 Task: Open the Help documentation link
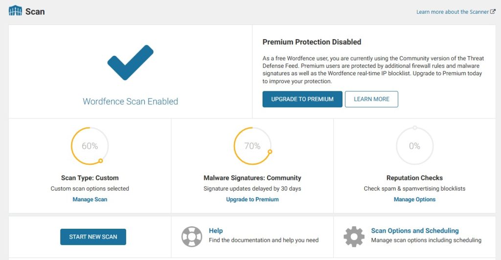pyautogui.click(x=216, y=231)
